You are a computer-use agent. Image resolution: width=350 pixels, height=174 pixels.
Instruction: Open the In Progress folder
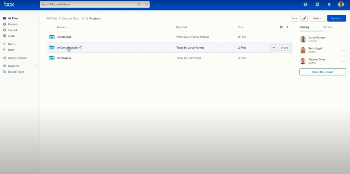[64, 58]
